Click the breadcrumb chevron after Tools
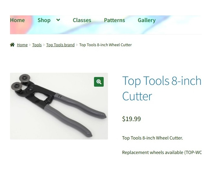The height and width of the screenshot is (186, 208). pos(44,45)
